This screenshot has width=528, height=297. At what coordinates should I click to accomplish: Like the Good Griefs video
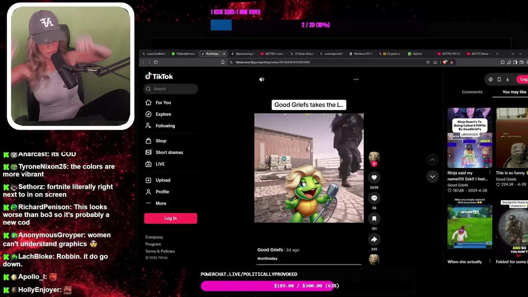coord(374,177)
